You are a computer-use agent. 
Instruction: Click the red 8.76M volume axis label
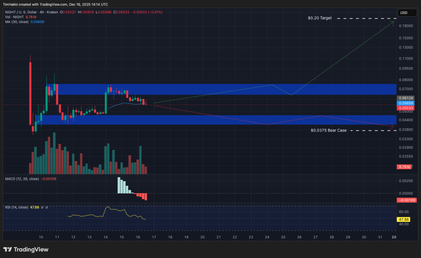[x=403, y=167]
